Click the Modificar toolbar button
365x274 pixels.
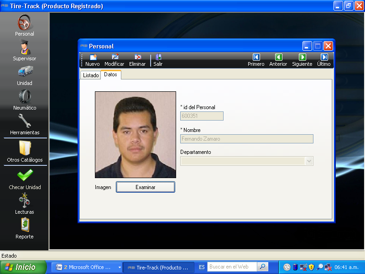click(114, 60)
